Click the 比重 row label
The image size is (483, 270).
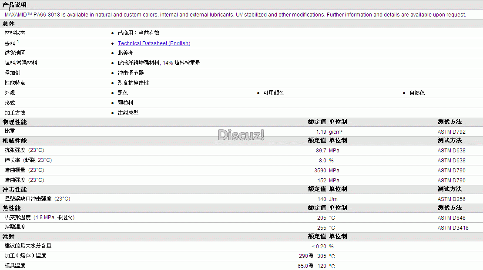pos(10,131)
